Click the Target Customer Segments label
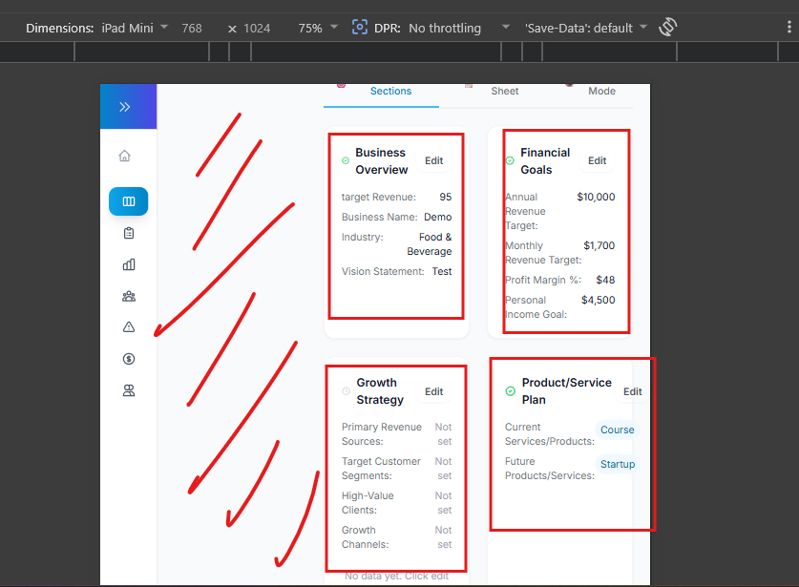 click(x=381, y=469)
